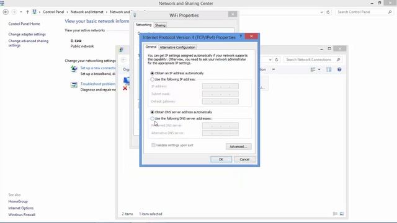Click the help question mark in IPv4 dialog

(241, 37)
